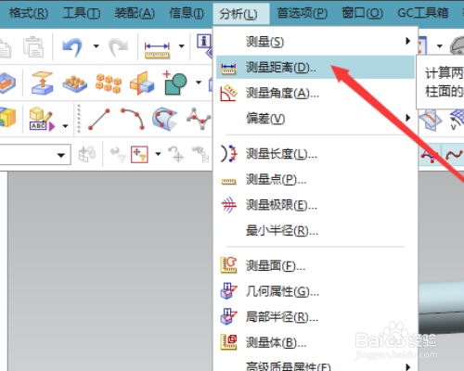Click the blue Undo arrow icon
464x371 pixels.
[72, 47]
